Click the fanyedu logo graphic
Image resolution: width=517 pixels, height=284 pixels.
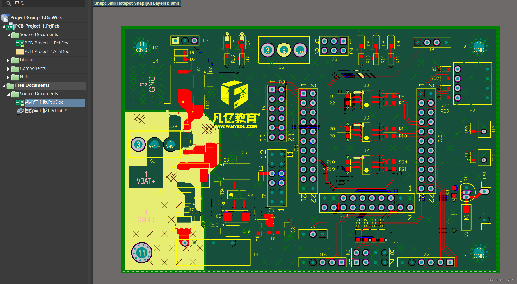pos(234,94)
